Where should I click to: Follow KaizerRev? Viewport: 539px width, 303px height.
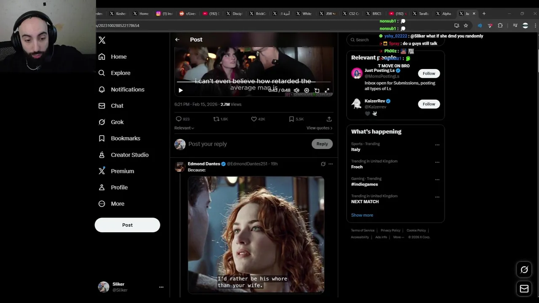pos(429,104)
